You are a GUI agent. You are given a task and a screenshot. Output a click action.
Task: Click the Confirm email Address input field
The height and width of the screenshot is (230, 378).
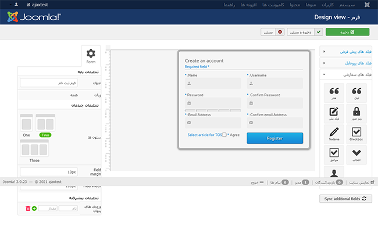[275, 123]
